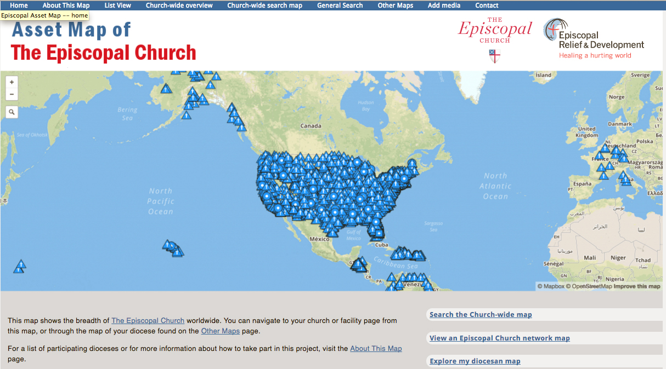This screenshot has height=369, width=666.
Task: Click Improve this map link
Action: [637, 286]
